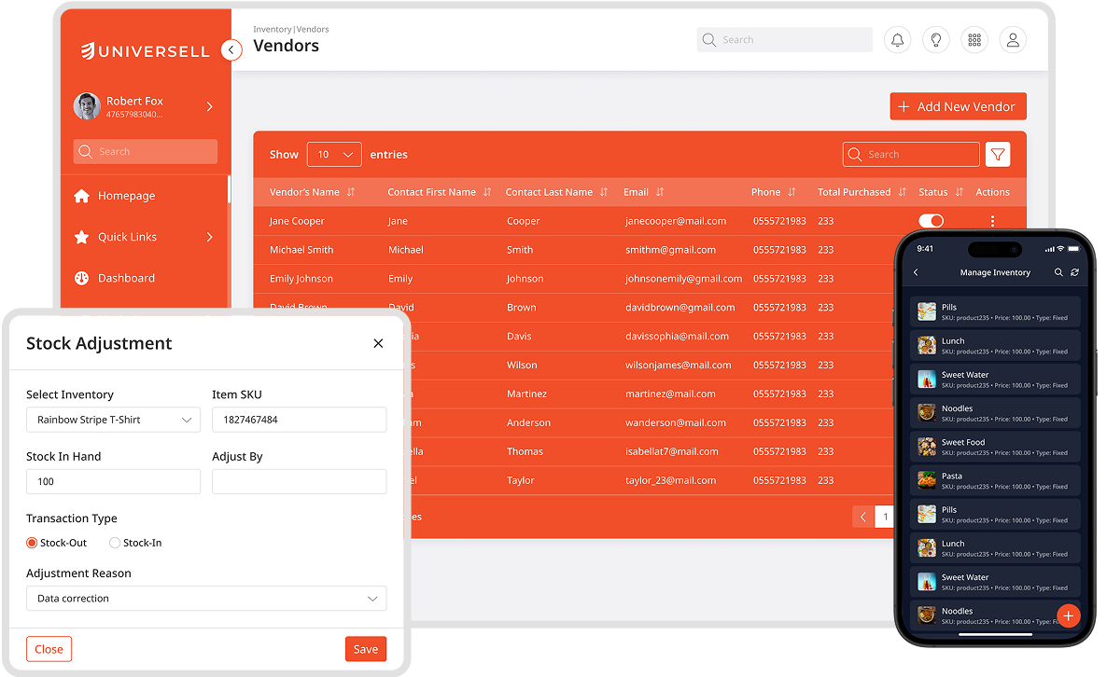This screenshot has height=677, width=1107.
Task: Go to page 1 in pagination
Action: point(885,517)
